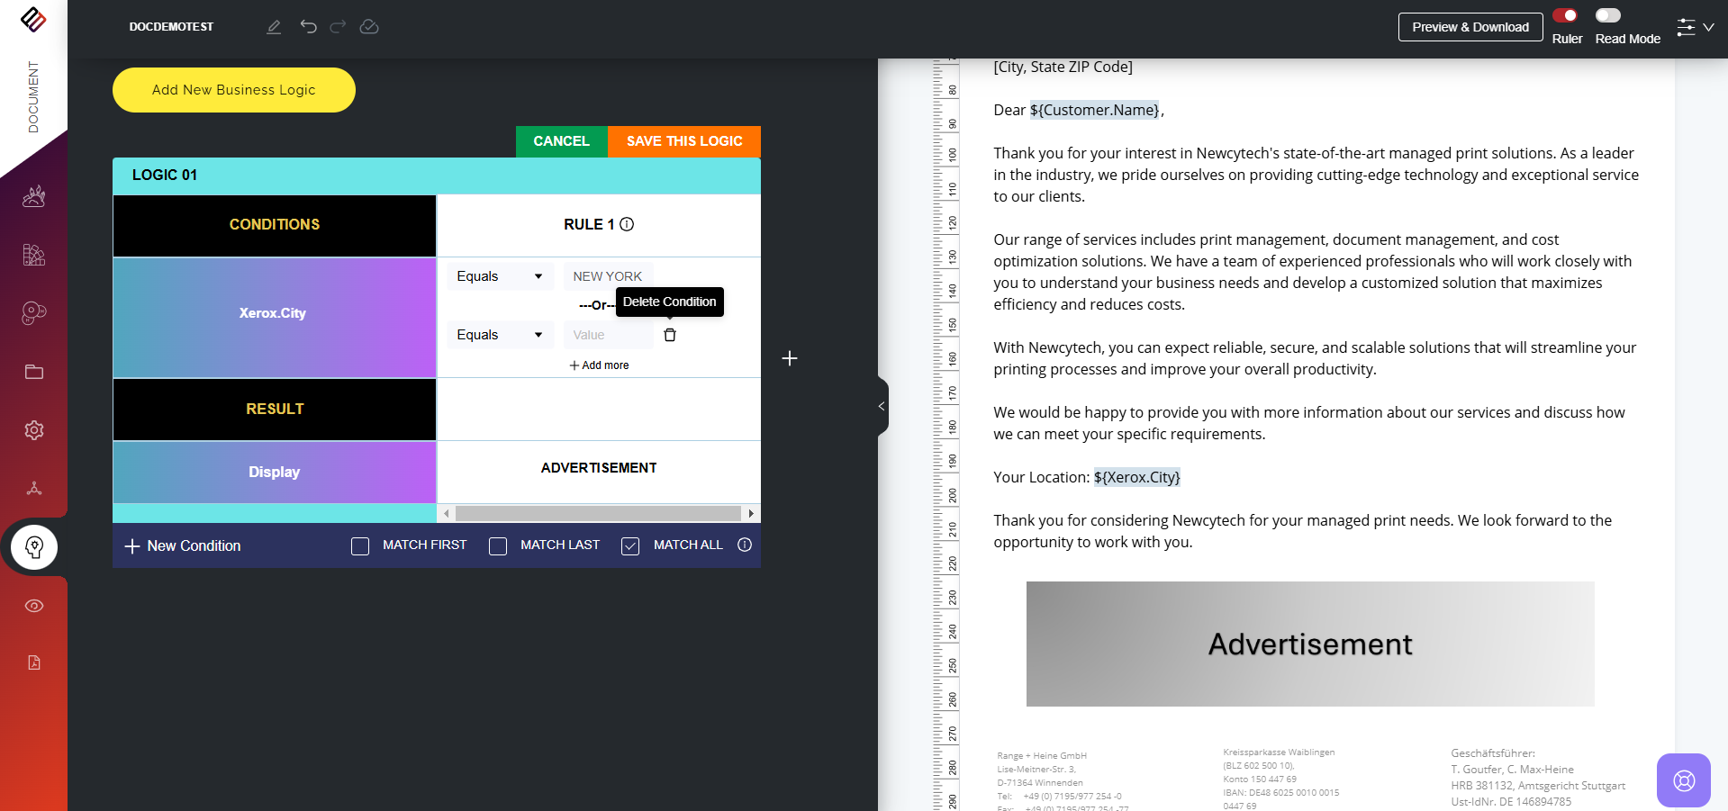Viewport: 1728px width, 811px height.
Task: Click the plus icon to add rule
Action: tap(790, 358)
